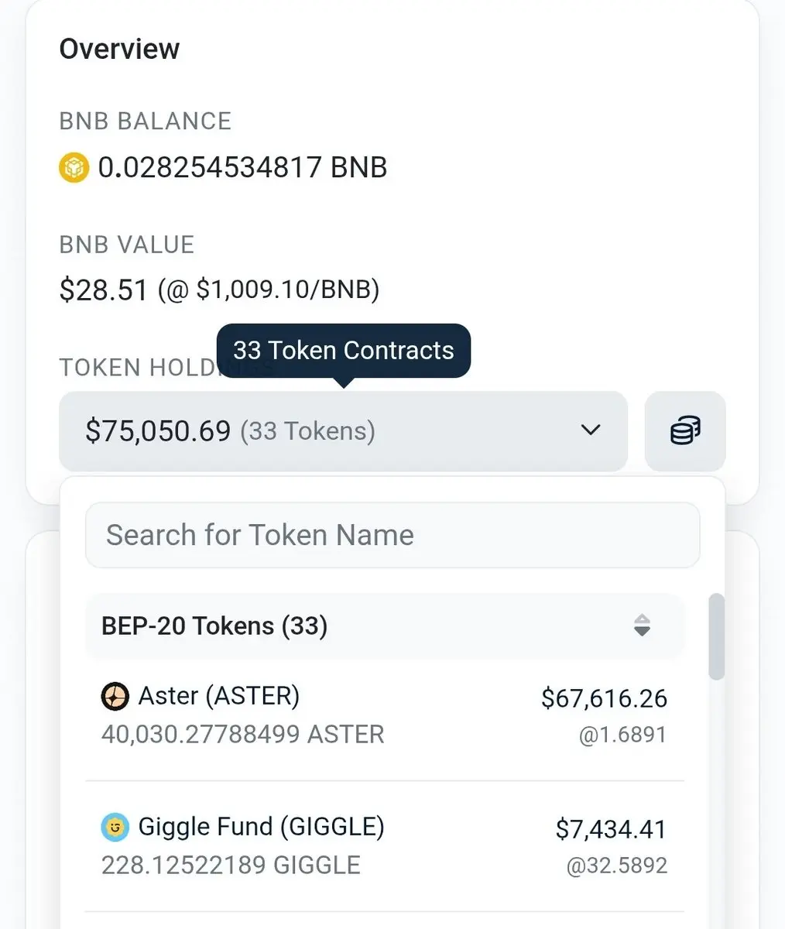This screenshot has width=785, height=929.
Task: Click the Giggle Fund token logo icon
Action: click(115, 828)
